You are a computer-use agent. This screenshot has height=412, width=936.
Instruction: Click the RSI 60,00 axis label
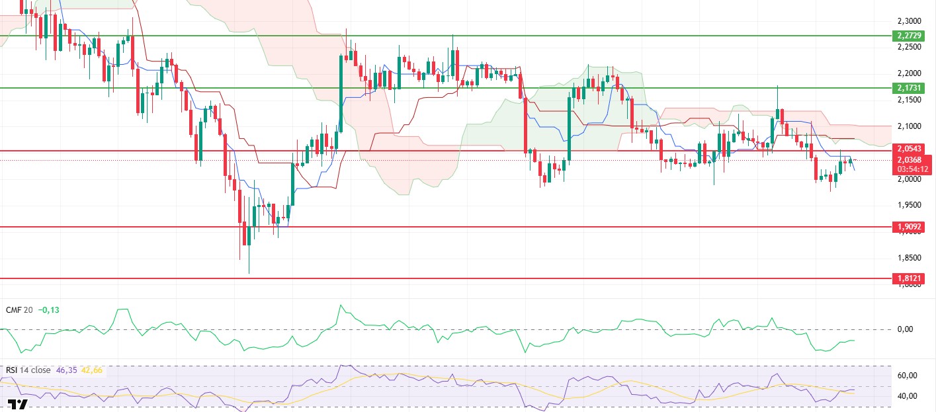tap(907, 375)
